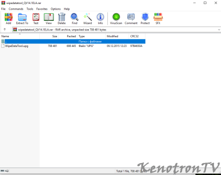Screen dimensions: 221x175
Task: Maximize the WinRAR window
Action: coord(205,3)
